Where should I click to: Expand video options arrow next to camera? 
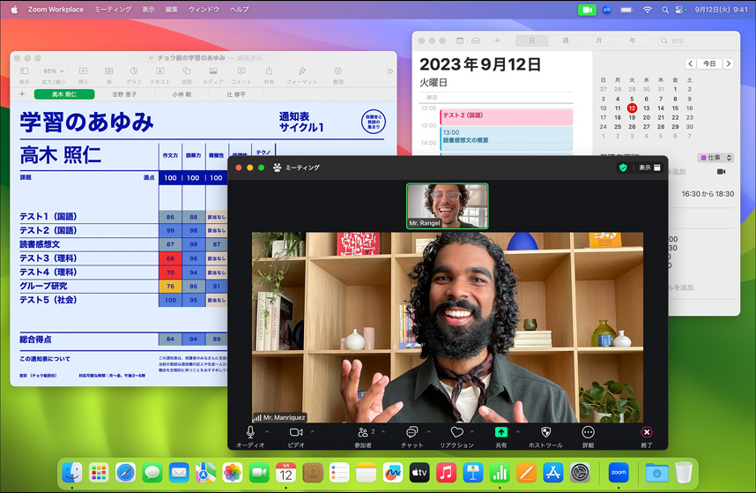click(313, 432)
